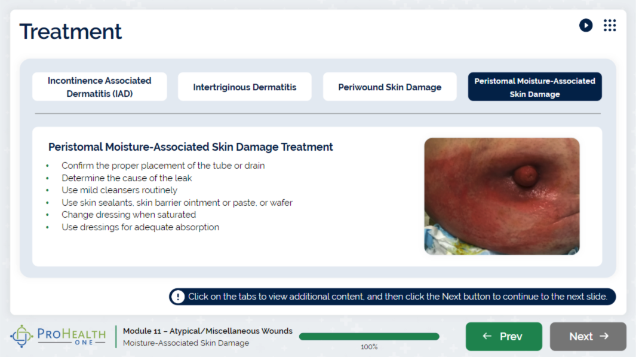Click the Treatment slide title

click(x=70, y=31)
